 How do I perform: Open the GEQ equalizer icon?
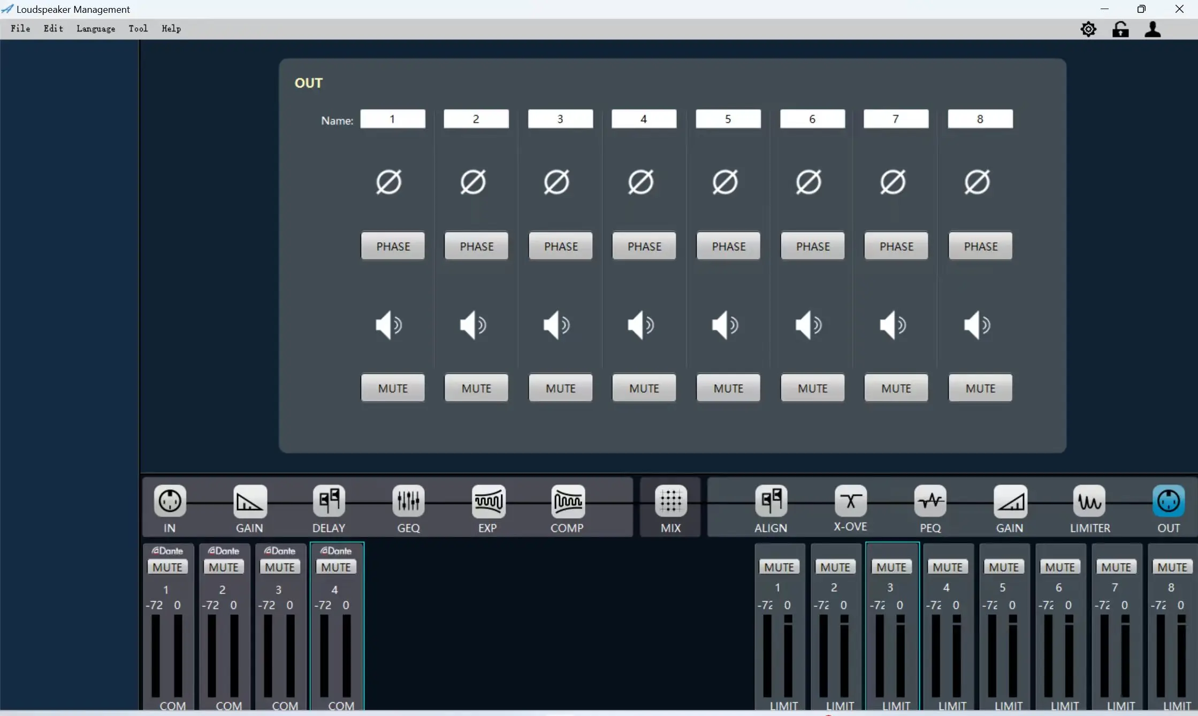(408, 501)
